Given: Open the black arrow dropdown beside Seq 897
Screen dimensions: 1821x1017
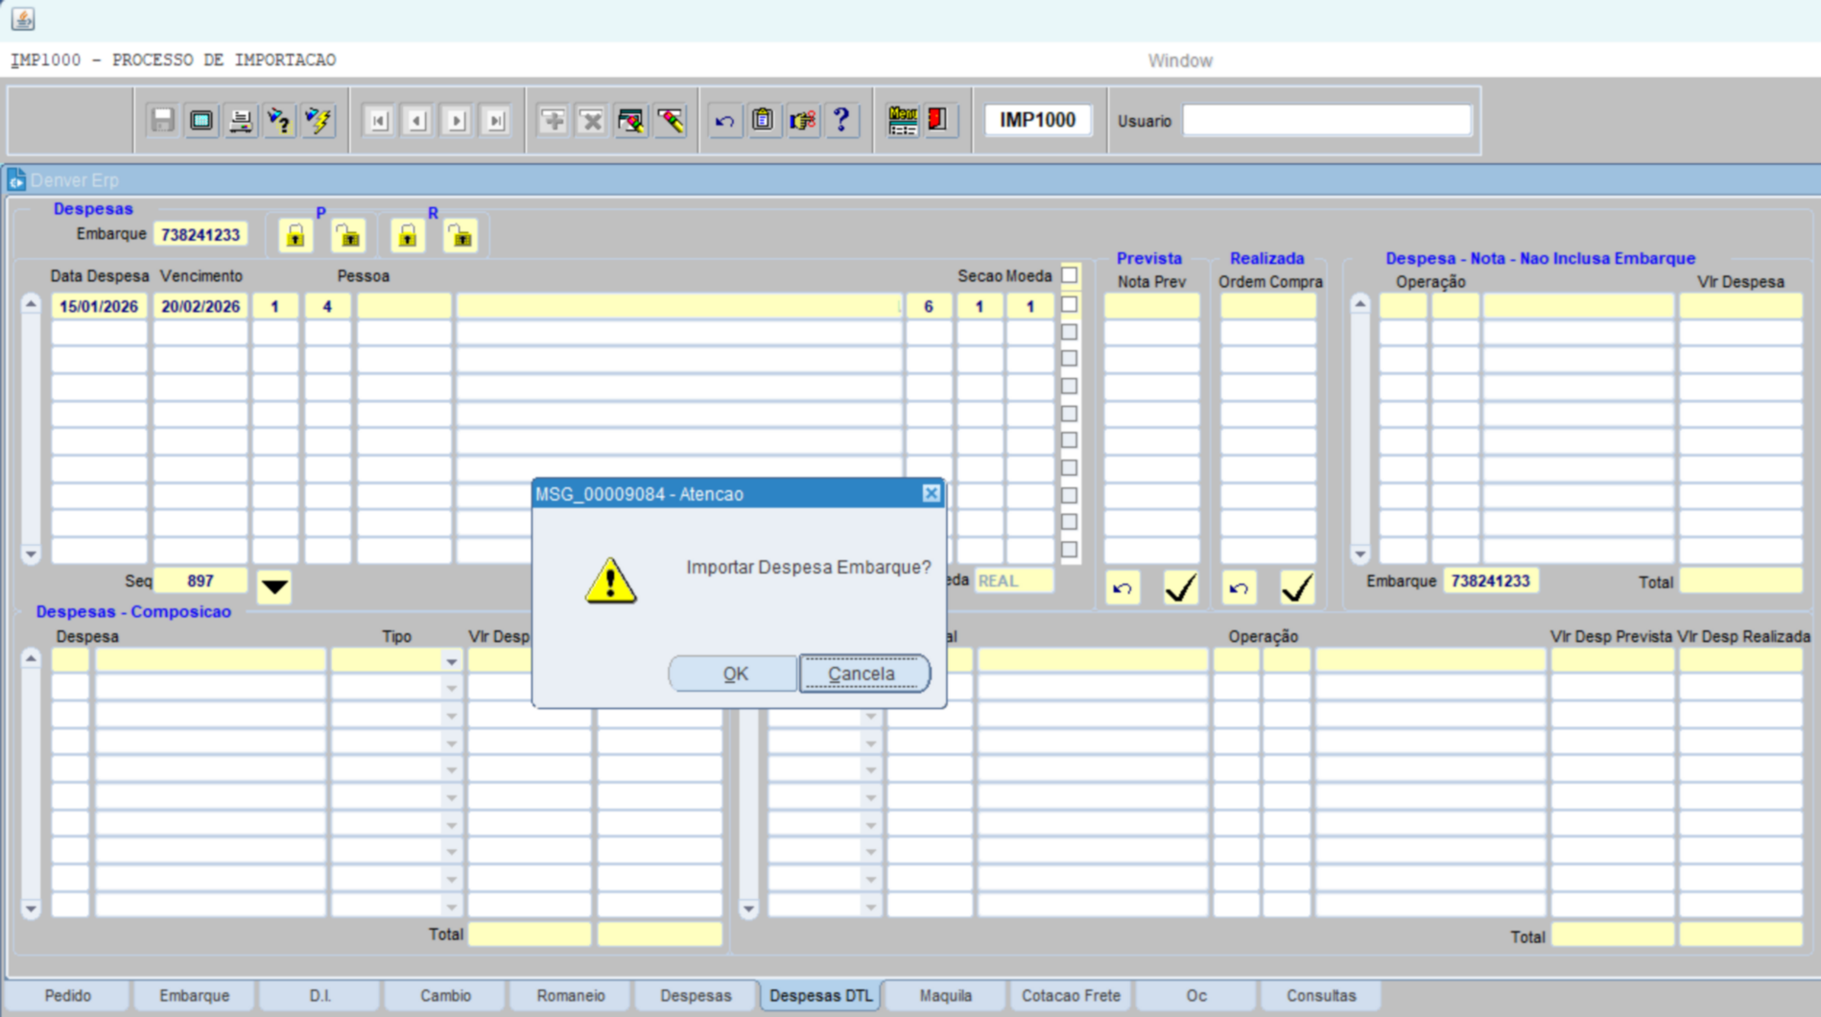Looking at the screenshot, I should pos(274,586).
